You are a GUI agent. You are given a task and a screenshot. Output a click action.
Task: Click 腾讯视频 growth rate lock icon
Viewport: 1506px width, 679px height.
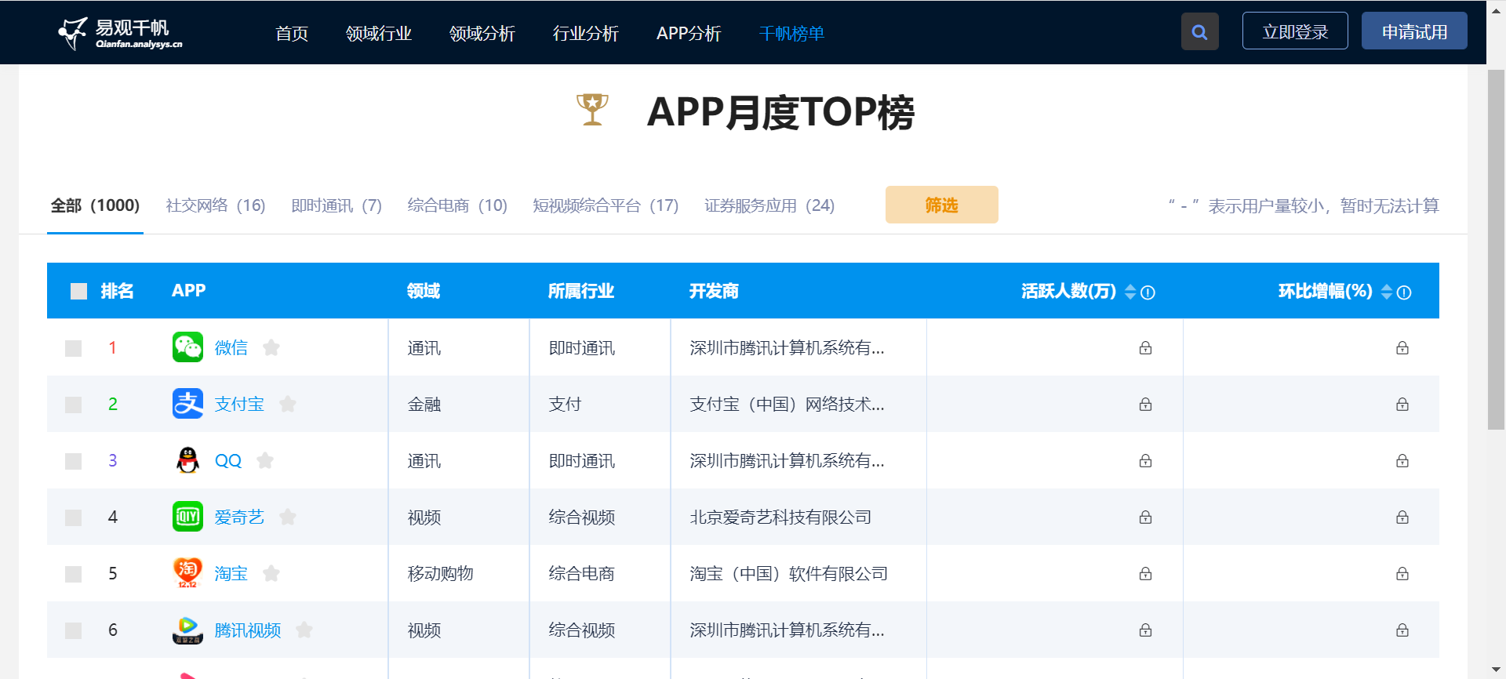(x=1402, y=630)
